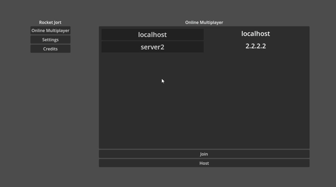
Task: Click gray margin above Online Multiplayer heading
Action: [204, 10]
